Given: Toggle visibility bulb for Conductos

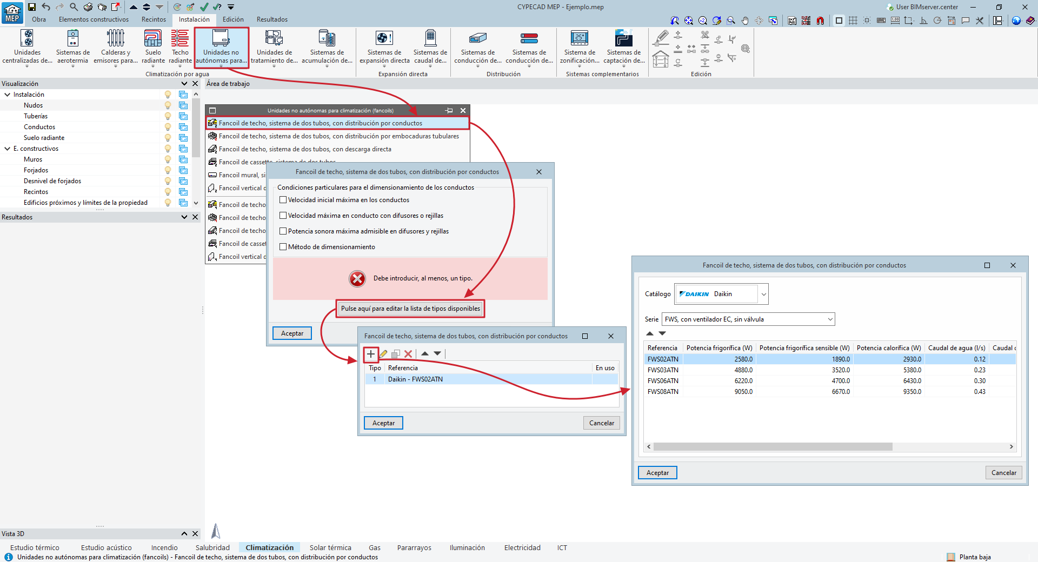Looking at the screenshot, I should [x=168, y=127].
